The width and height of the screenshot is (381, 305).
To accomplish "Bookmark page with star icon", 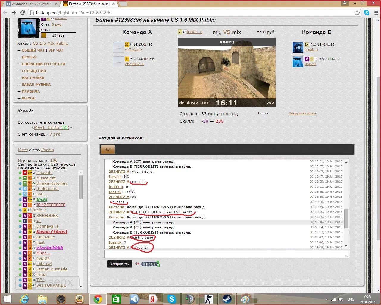I will click(357, 13).
